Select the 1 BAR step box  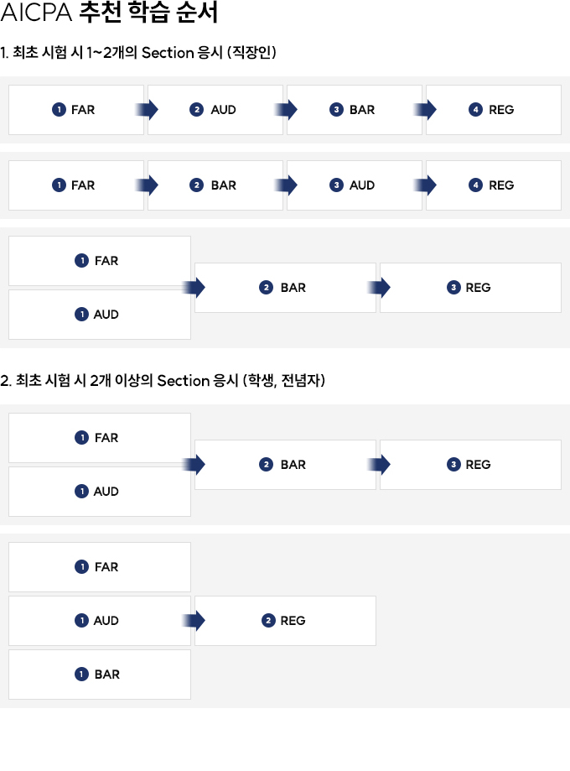click(x=100, y=675)
